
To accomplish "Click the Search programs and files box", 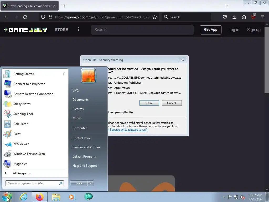I will click(34, 183).
